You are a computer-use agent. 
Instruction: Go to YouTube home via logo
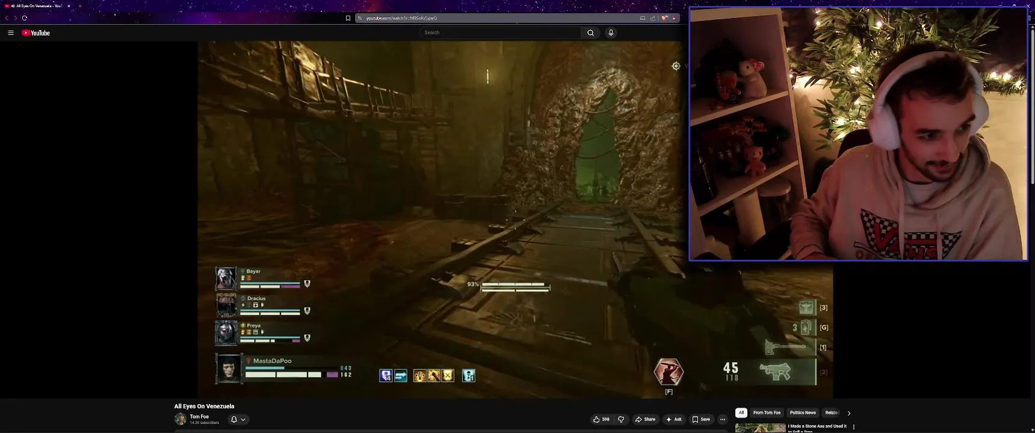point(36,33)
